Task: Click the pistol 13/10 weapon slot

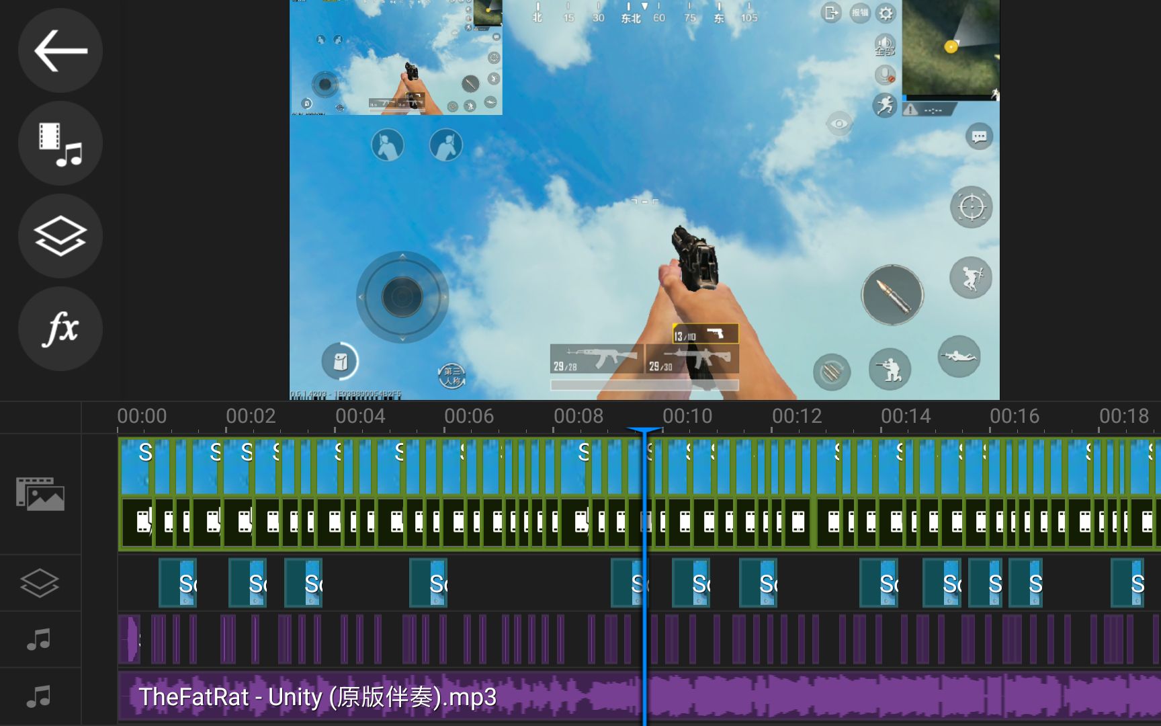Action: [x=705, y=334]
